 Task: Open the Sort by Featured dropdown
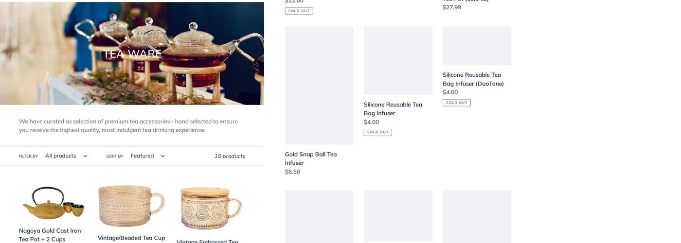coord(147,156)
